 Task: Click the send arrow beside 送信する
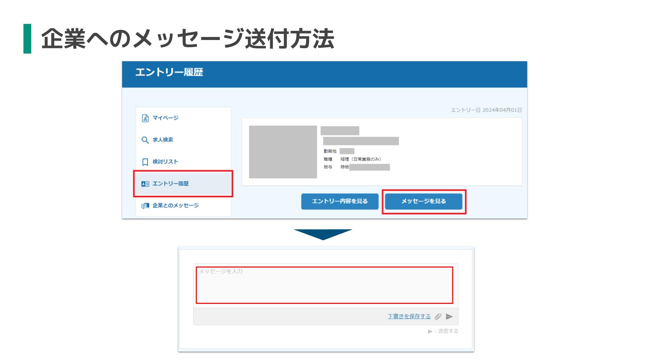coord(430,331)
